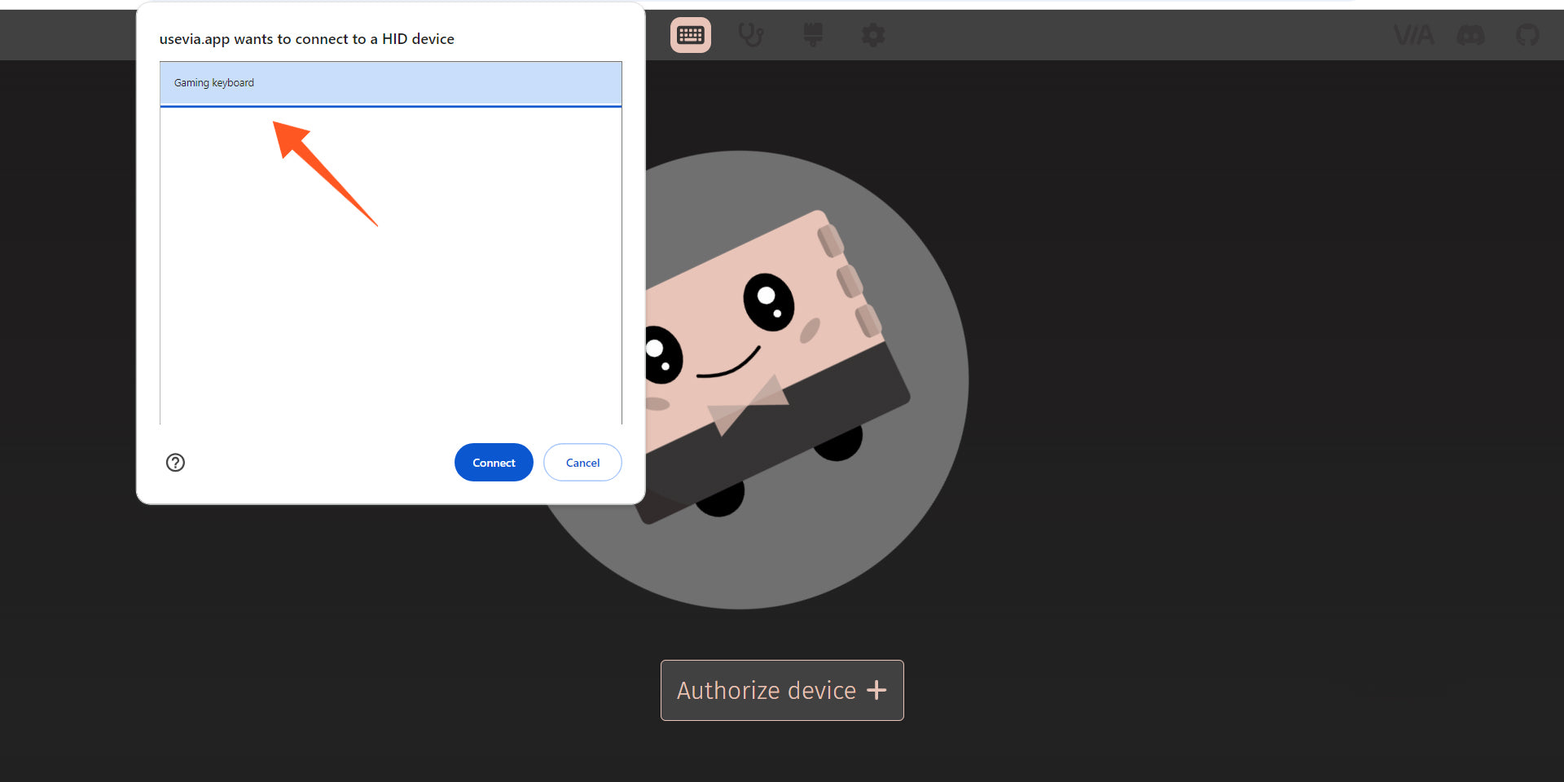
Task: Click the dialog title about HID device
Action: click(x=306, y=39)
